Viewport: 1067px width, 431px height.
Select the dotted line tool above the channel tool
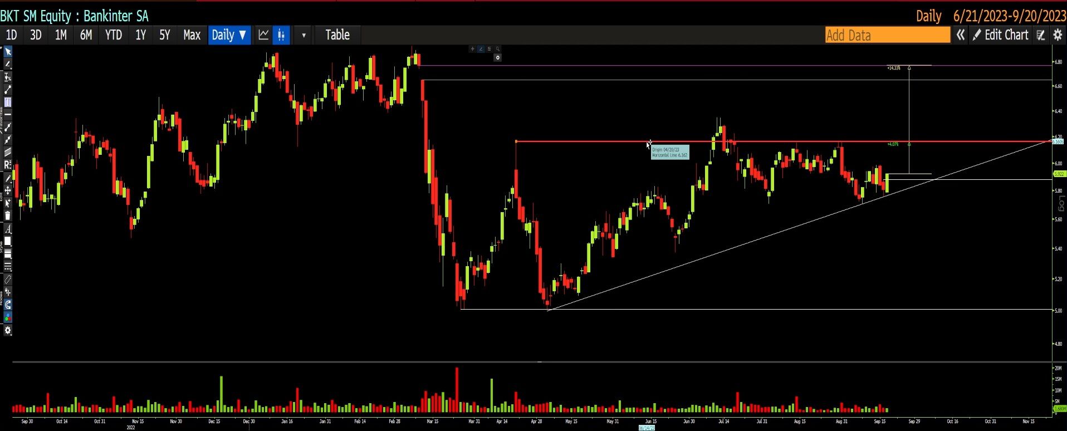point(8,140)
